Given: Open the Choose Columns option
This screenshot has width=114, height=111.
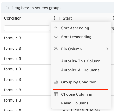Looking at the screenshot, I should point(81,94).
